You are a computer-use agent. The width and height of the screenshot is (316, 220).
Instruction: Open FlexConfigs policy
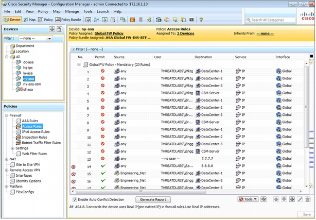tap(25, 192)
